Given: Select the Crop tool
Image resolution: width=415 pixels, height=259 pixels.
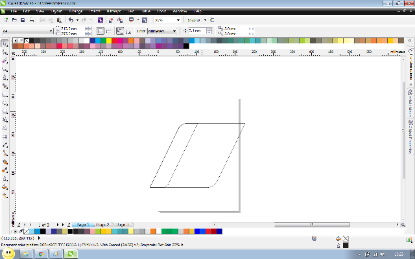Looking at the screenshot, I should pos(5,60).
